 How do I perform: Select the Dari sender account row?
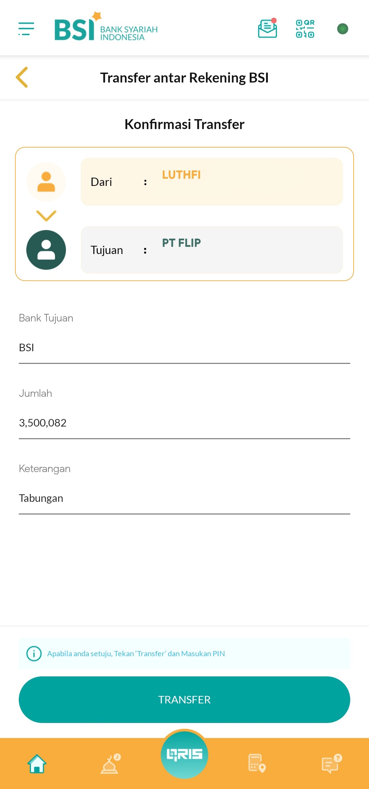pyautogui.click(x=211, y=182)
